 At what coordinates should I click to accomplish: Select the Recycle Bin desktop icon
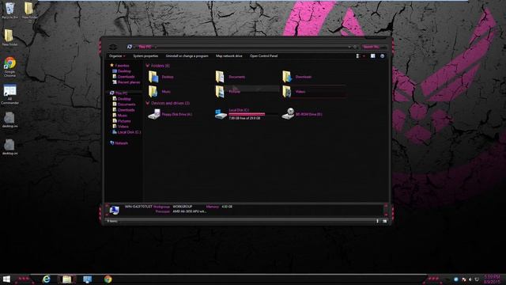pyautogui.click(x=9, y=10)
